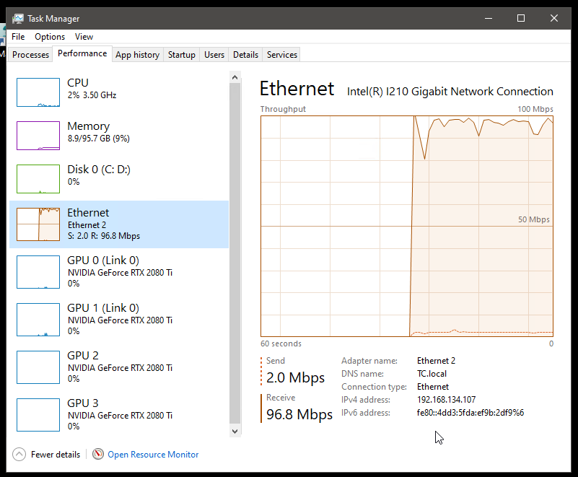Switch to the Processes tab
This screenshot has height=477, width=578.
(31, 55)
